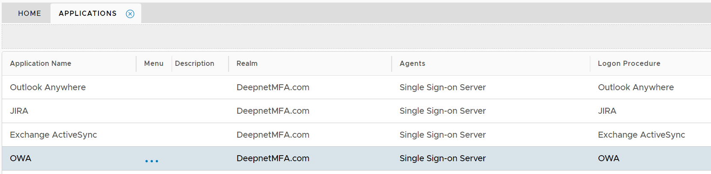Screen dimensions: 711x174
Task: Select the OWA application name
Action: [21, 158]
